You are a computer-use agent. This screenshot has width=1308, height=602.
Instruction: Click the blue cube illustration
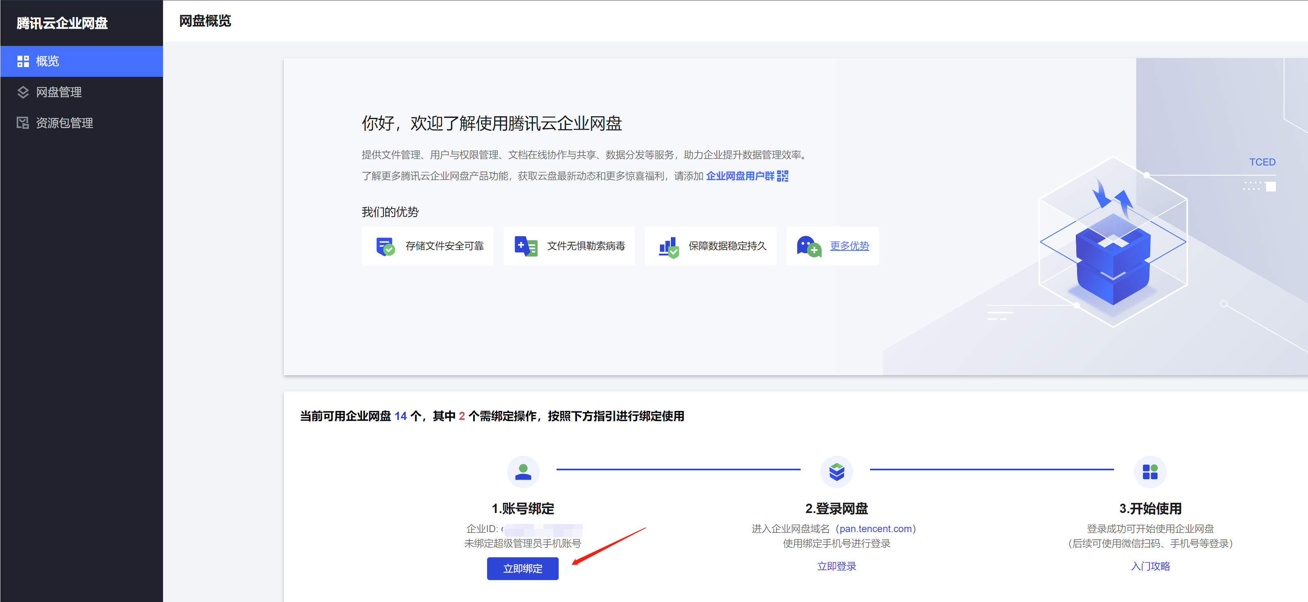(x=1113, y=259)
